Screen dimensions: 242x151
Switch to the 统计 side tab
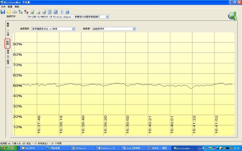click(8, 33)
